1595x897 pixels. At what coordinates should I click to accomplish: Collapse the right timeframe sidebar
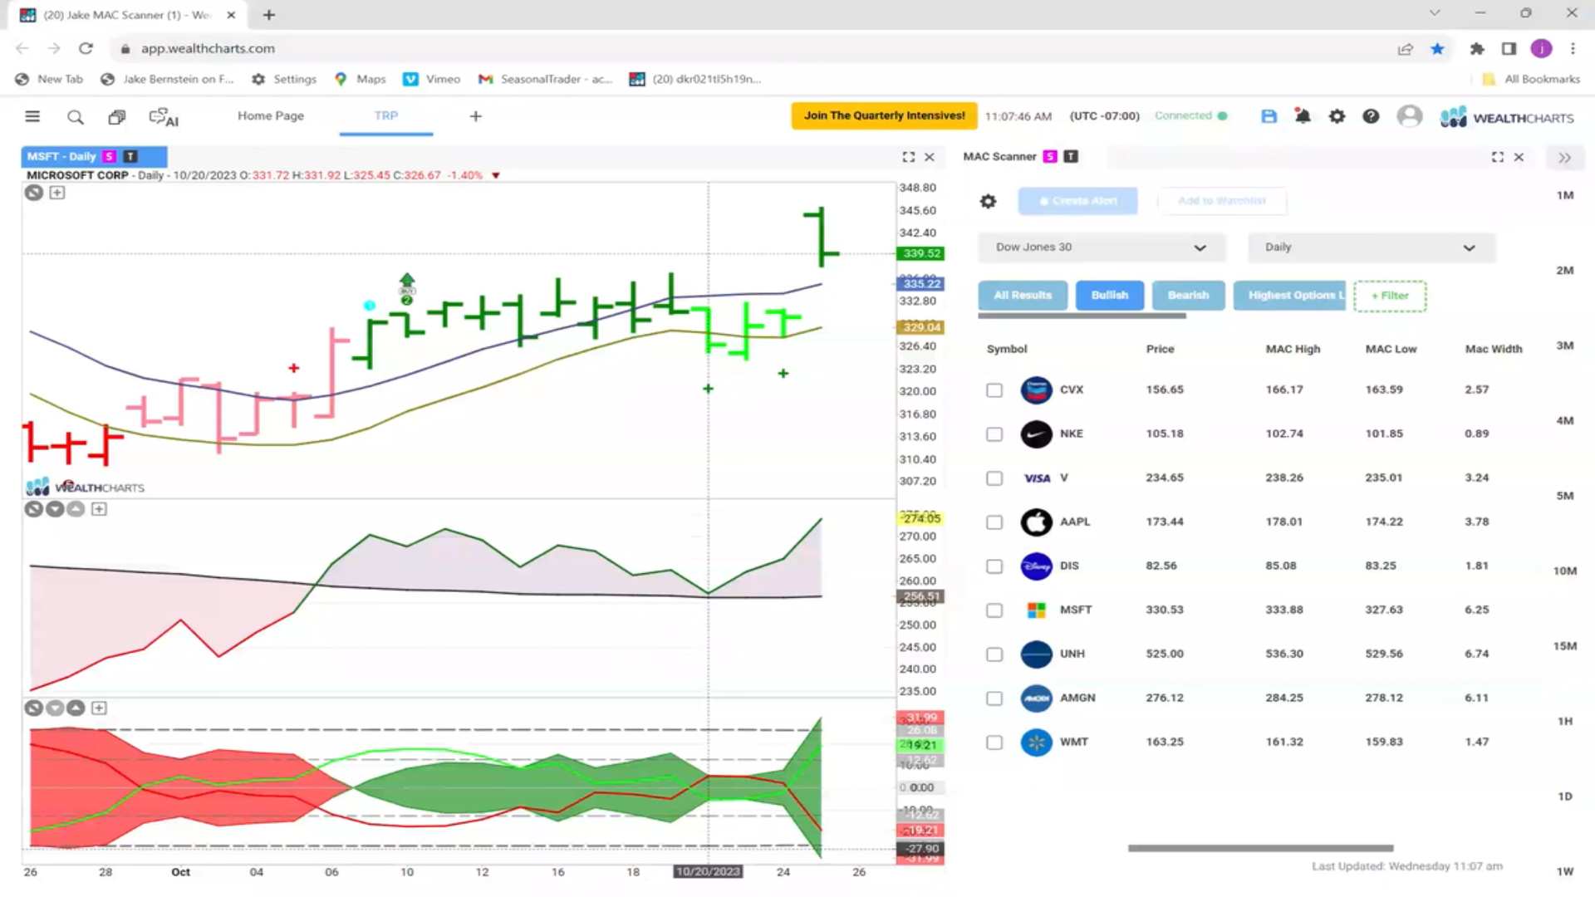[x=1564, y=158]
